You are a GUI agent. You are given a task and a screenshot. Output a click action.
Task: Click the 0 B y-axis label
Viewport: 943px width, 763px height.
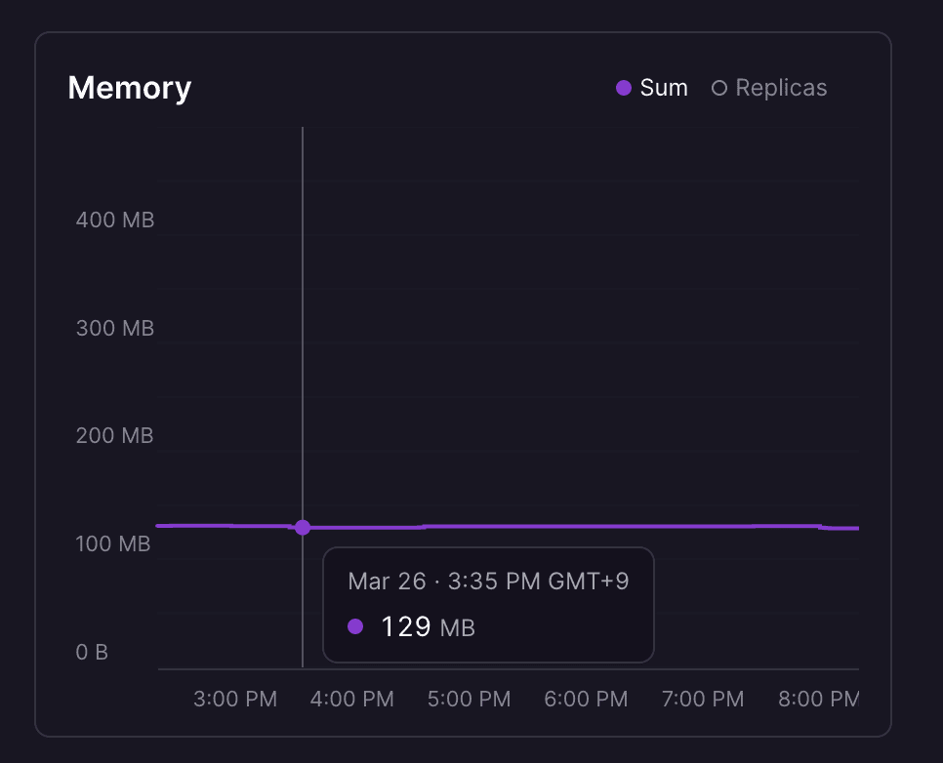click(x=93, y=652)
